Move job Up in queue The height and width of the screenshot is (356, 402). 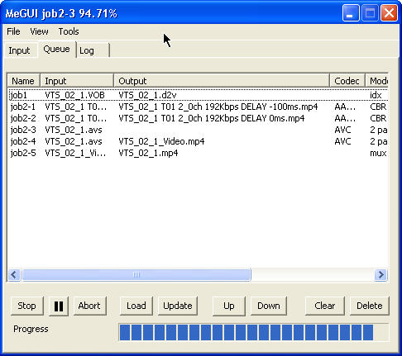point(229,306)
